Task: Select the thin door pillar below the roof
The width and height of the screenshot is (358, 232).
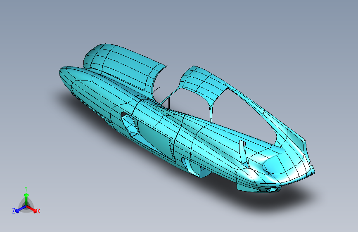Action: pyautogui.click(x=211, y=114)
